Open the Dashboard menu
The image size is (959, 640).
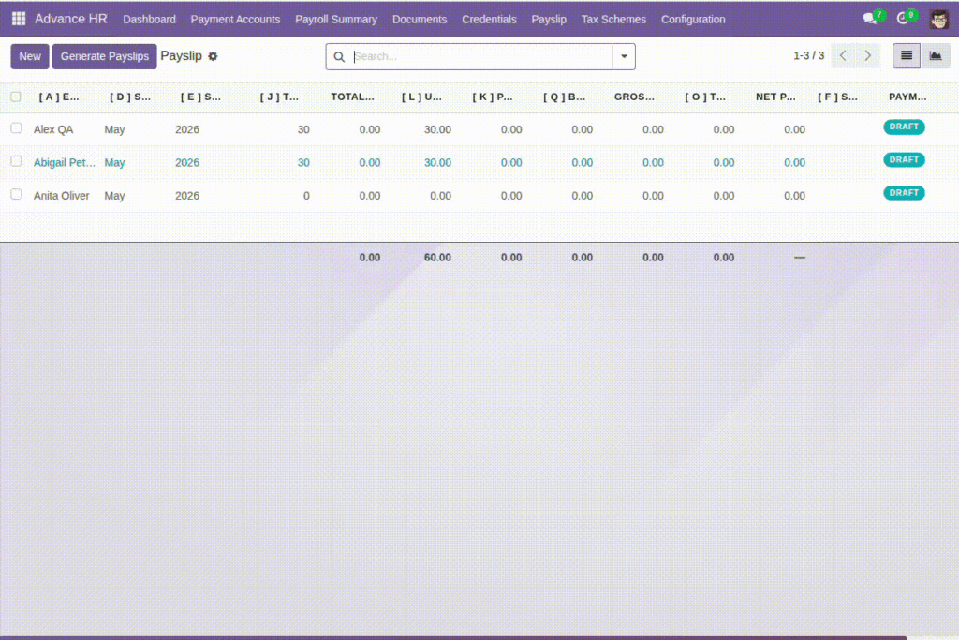click(x=149, y=20)
